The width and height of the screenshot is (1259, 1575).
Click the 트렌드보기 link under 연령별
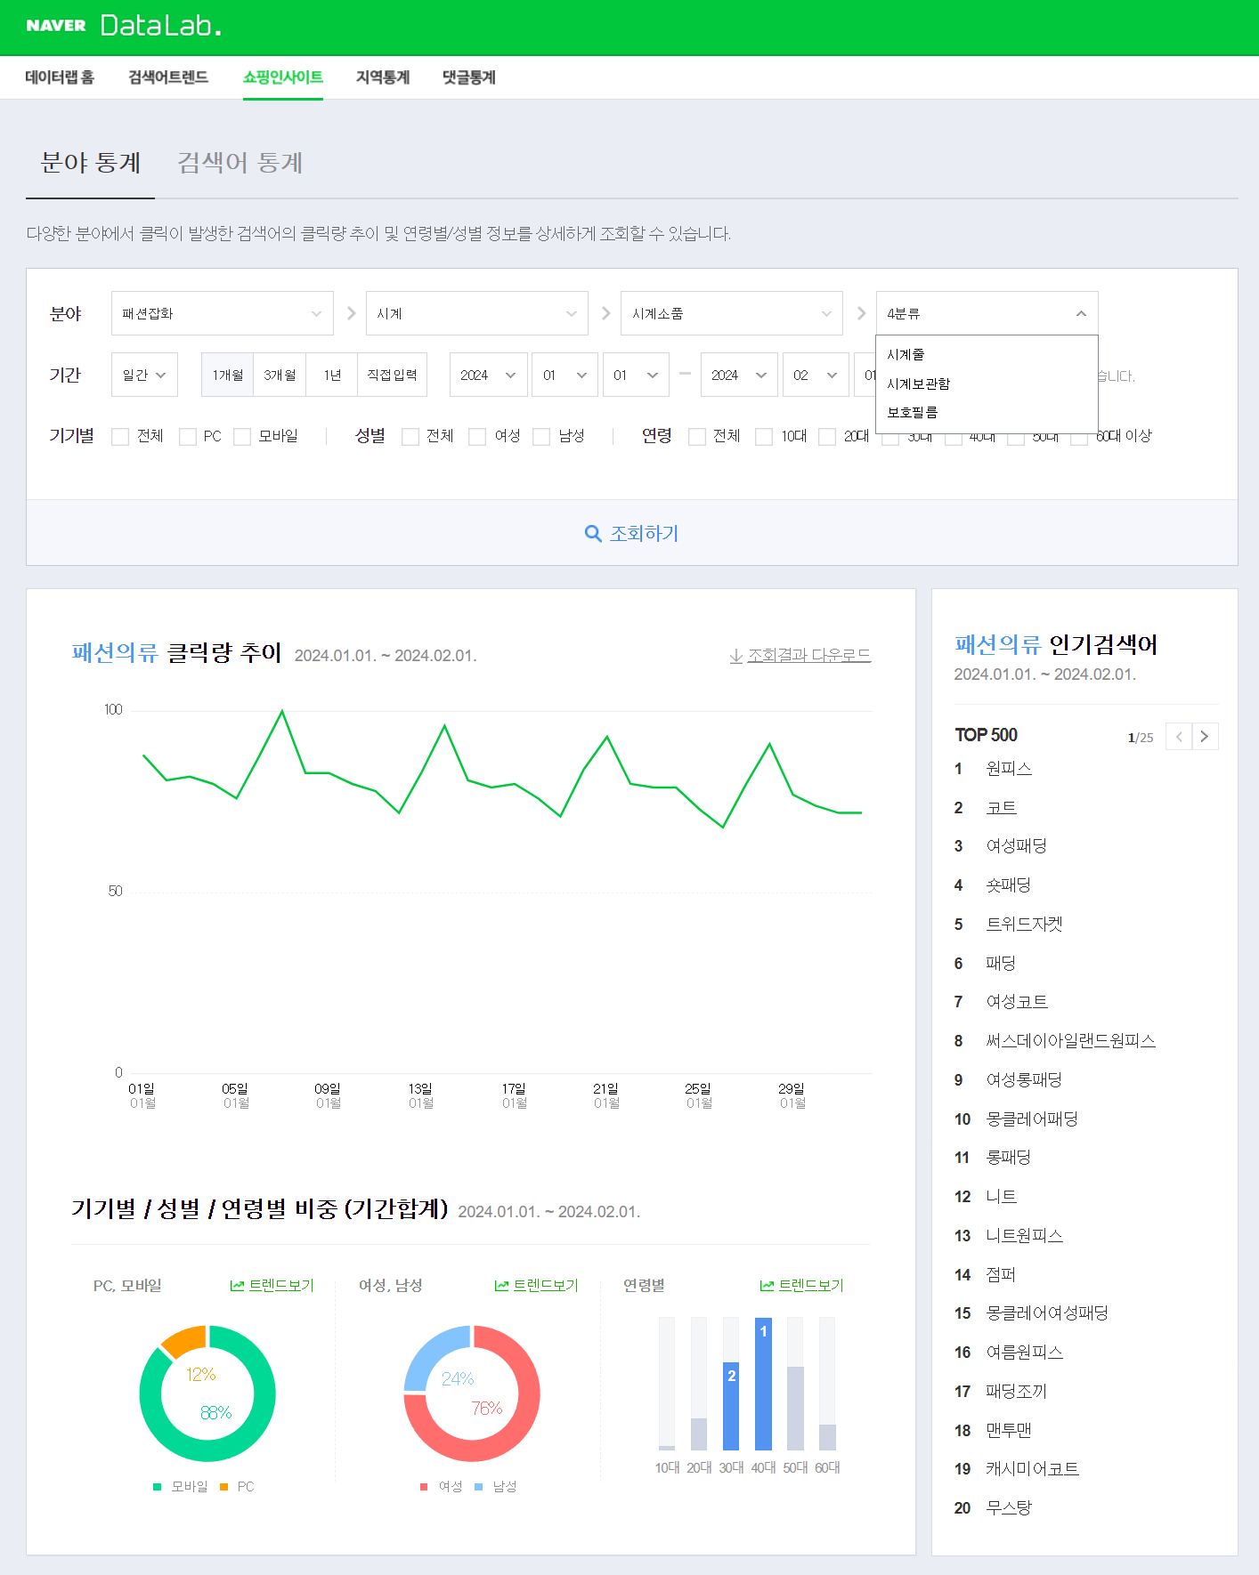click(x=811, y=1286)
